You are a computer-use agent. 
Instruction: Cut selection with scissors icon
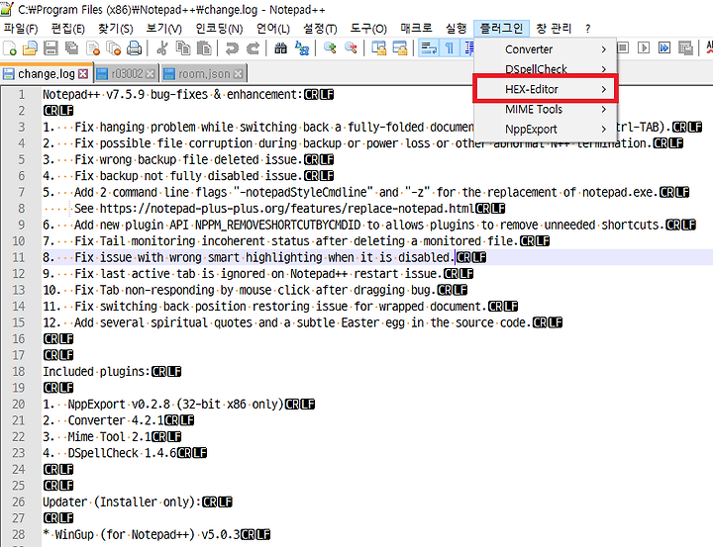click(161, 48)
